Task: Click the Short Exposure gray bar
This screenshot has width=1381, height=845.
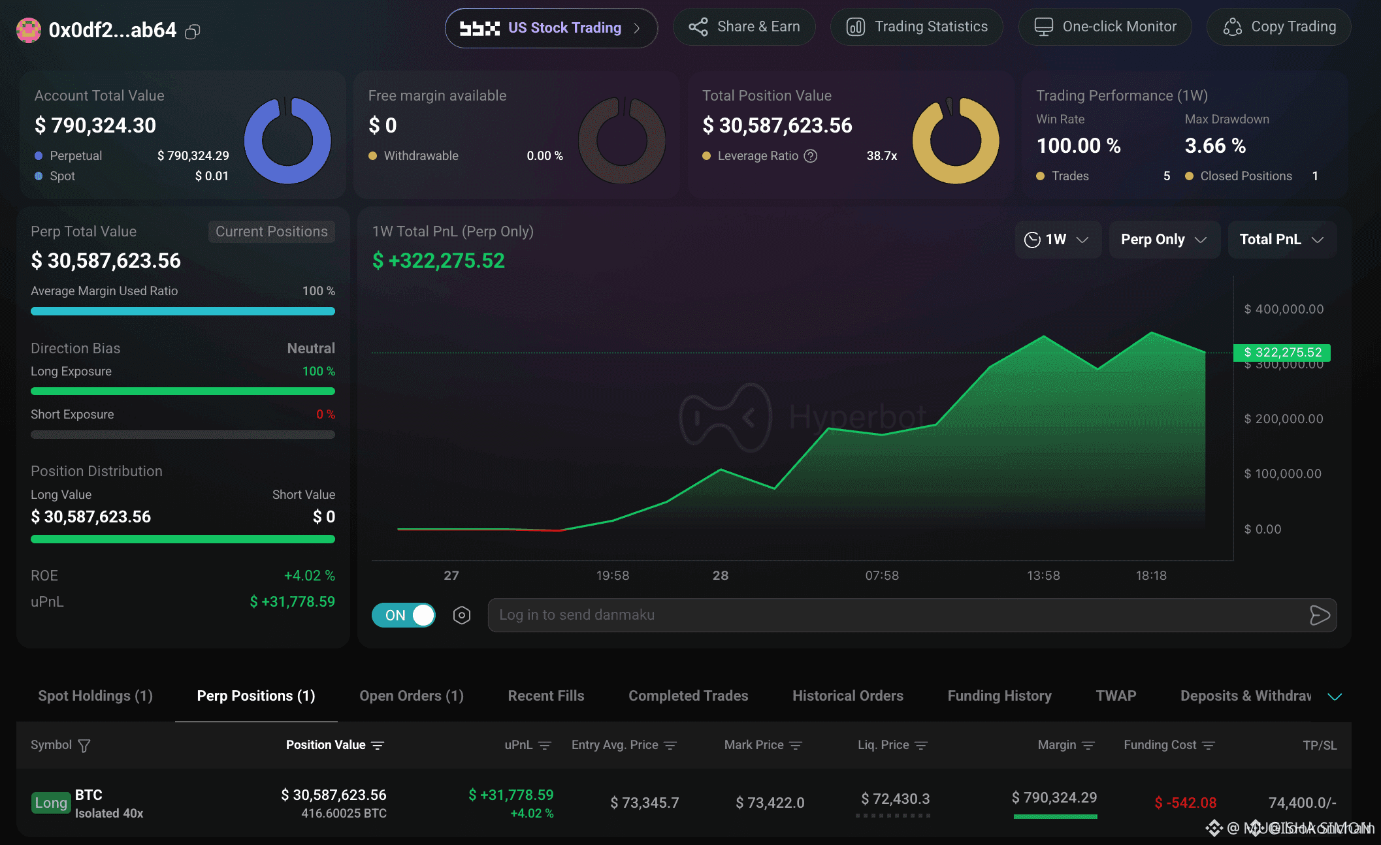Action: pyautogui.click(x=183, y=435)
